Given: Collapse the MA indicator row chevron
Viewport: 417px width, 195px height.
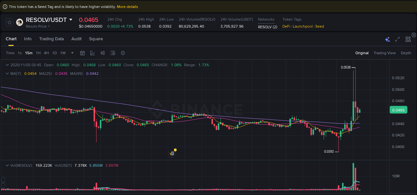Looking at the screenshot, I should (7, 74).
